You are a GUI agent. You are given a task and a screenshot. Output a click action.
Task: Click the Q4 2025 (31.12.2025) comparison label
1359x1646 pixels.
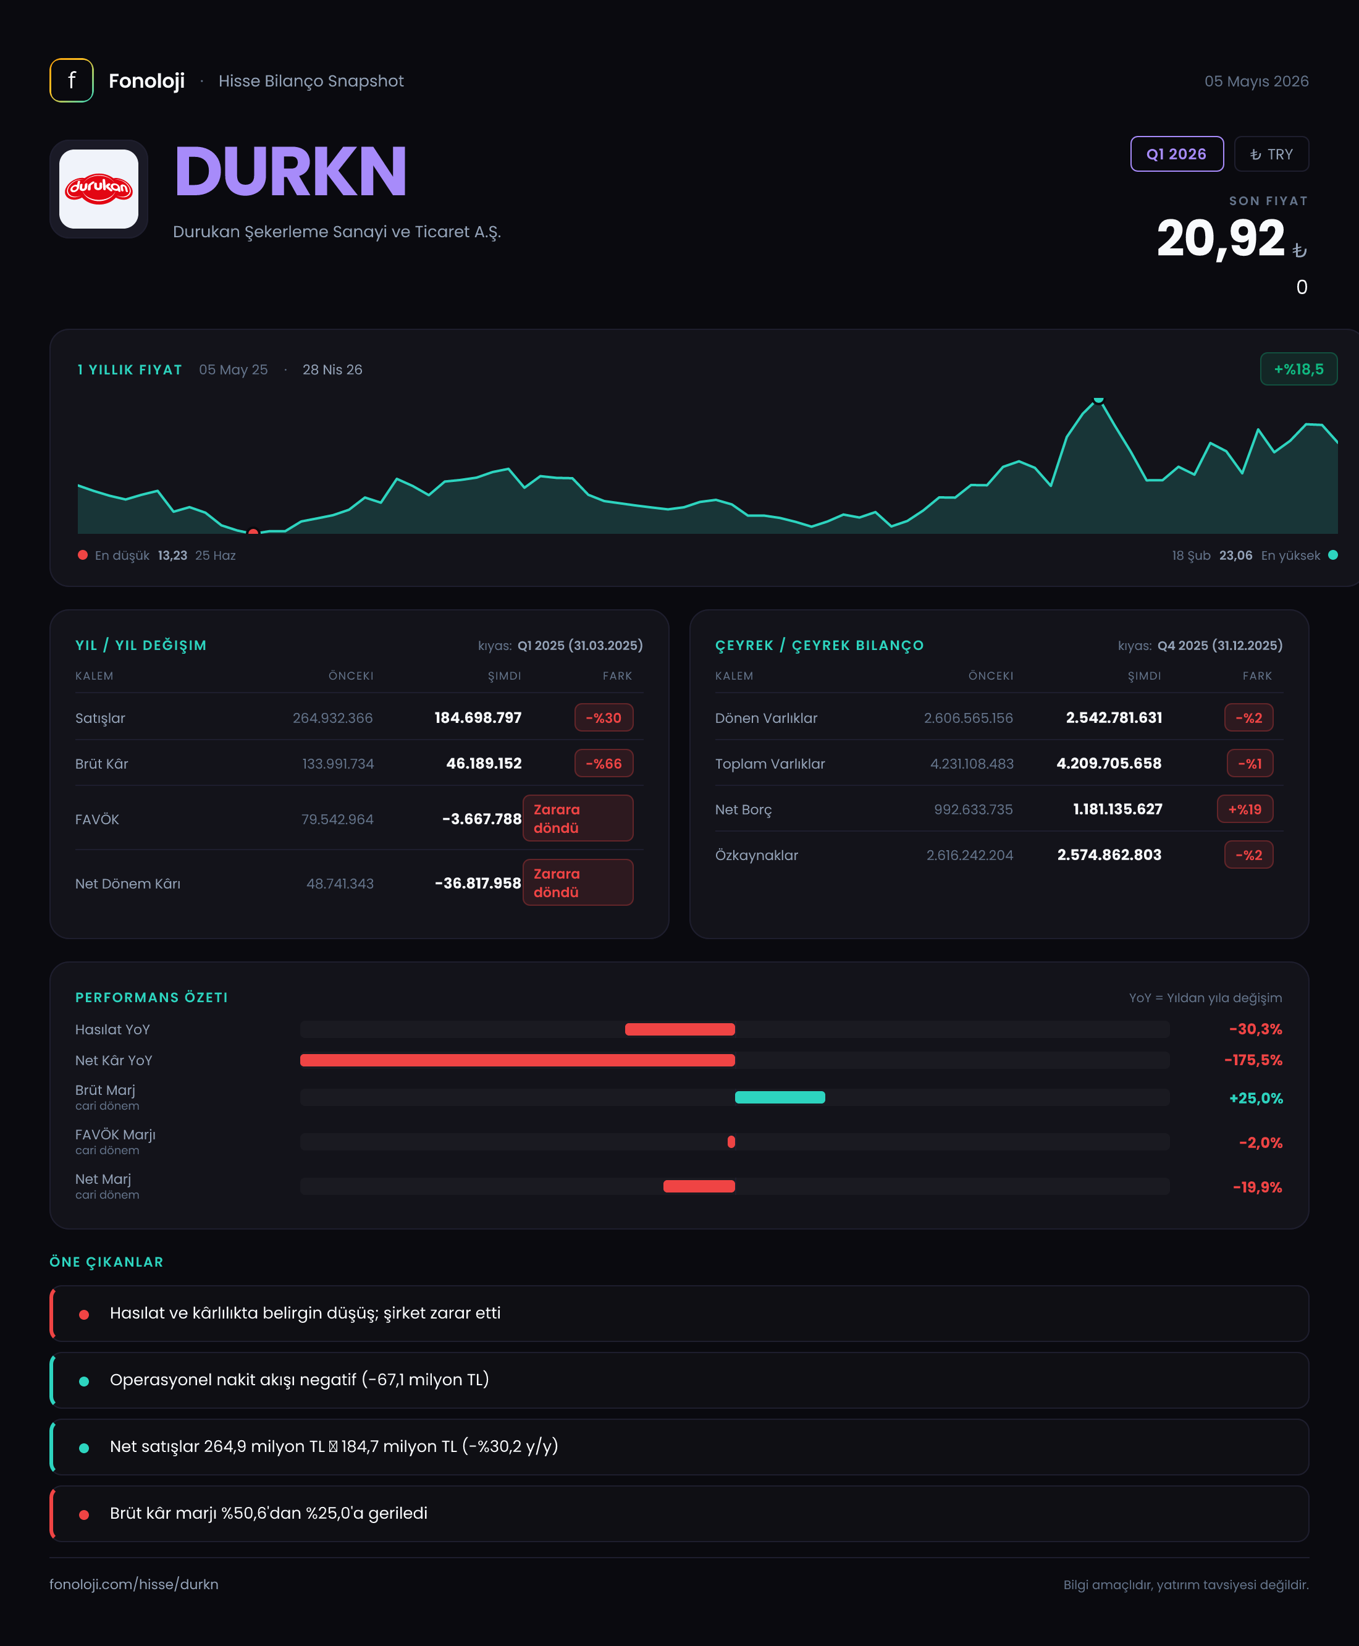tap(1219, 645)
